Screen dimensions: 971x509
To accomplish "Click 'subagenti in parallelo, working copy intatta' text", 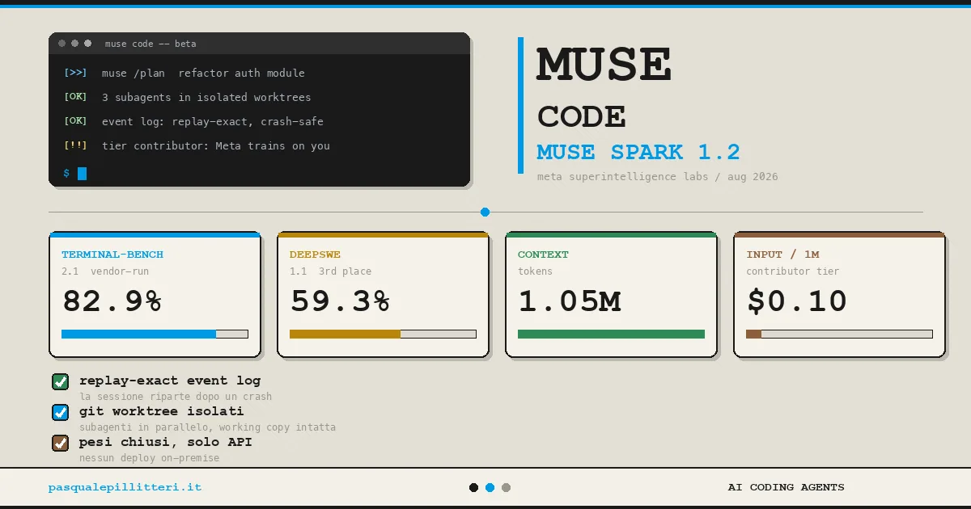I will [207, 427].
